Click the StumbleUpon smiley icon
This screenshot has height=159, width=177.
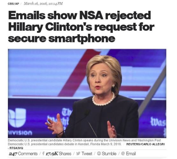(99, 154)
